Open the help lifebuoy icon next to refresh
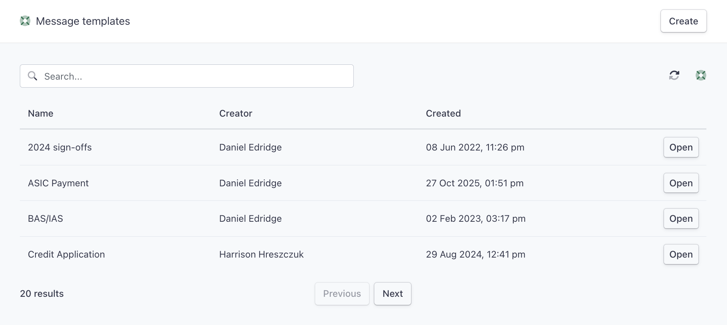The height and width of the screenshot is (325, 727). [x=701, y=75]
